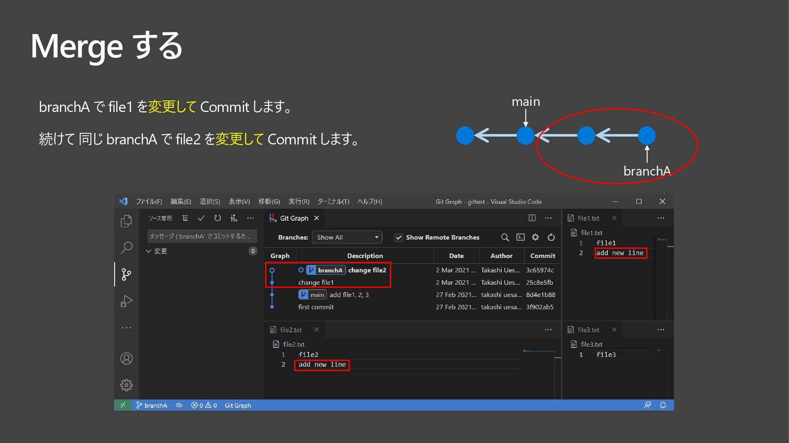
Task: Click the commit checkmark in source control
Action: (x=201, y=218)
